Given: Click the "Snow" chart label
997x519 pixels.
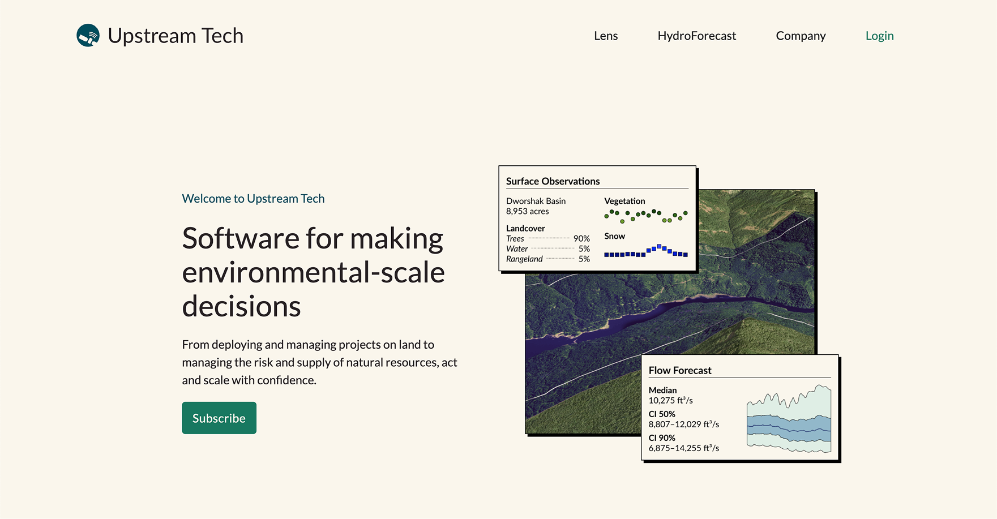Looking at the screenshot, I should [614, 236].
